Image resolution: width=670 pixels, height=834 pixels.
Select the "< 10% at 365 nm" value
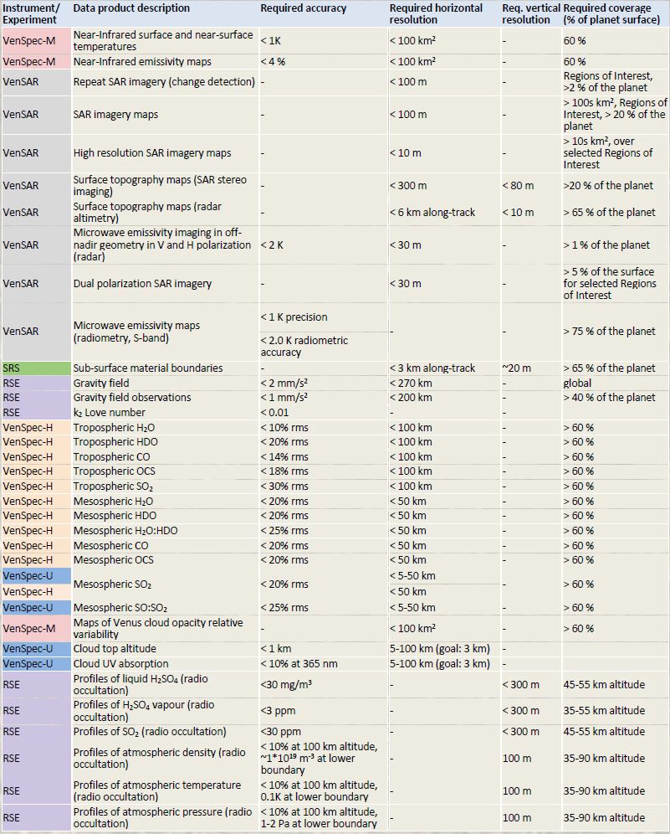click(299, 664)
